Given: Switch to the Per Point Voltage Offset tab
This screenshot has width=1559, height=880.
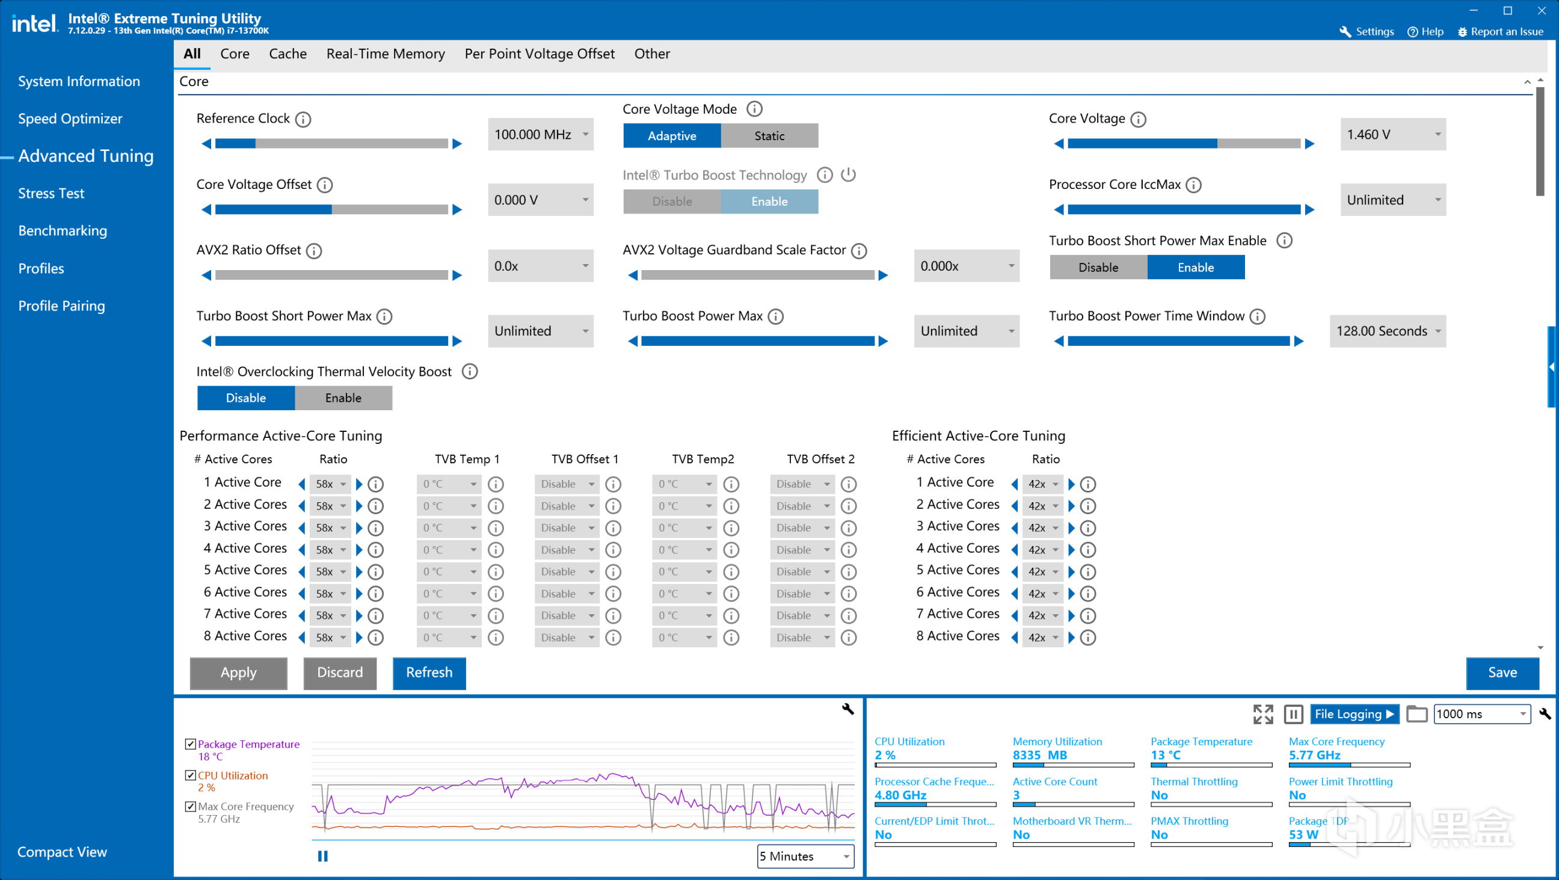Looking at the screenshot, I should point(540,54).
